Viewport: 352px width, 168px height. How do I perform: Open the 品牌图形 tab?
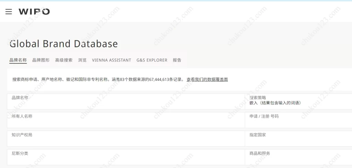(41, 60)
